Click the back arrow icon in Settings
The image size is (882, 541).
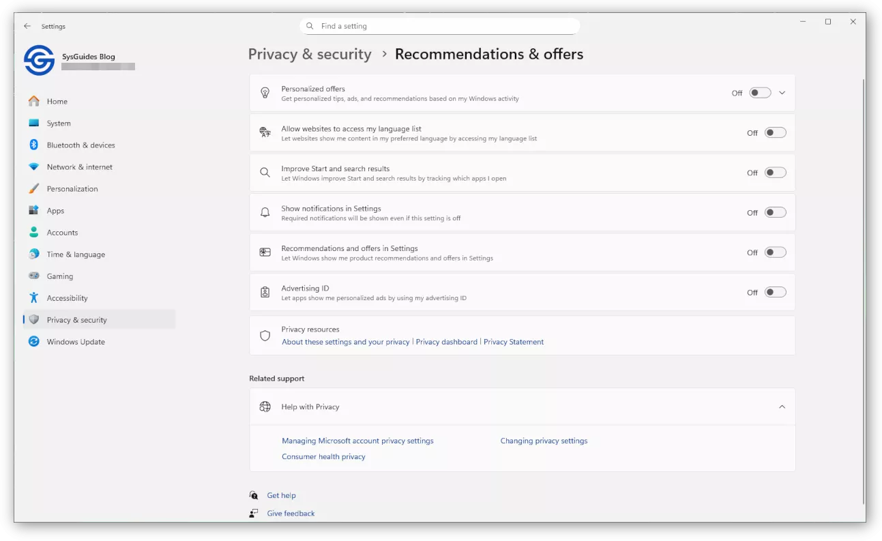[x=27, y=26]
